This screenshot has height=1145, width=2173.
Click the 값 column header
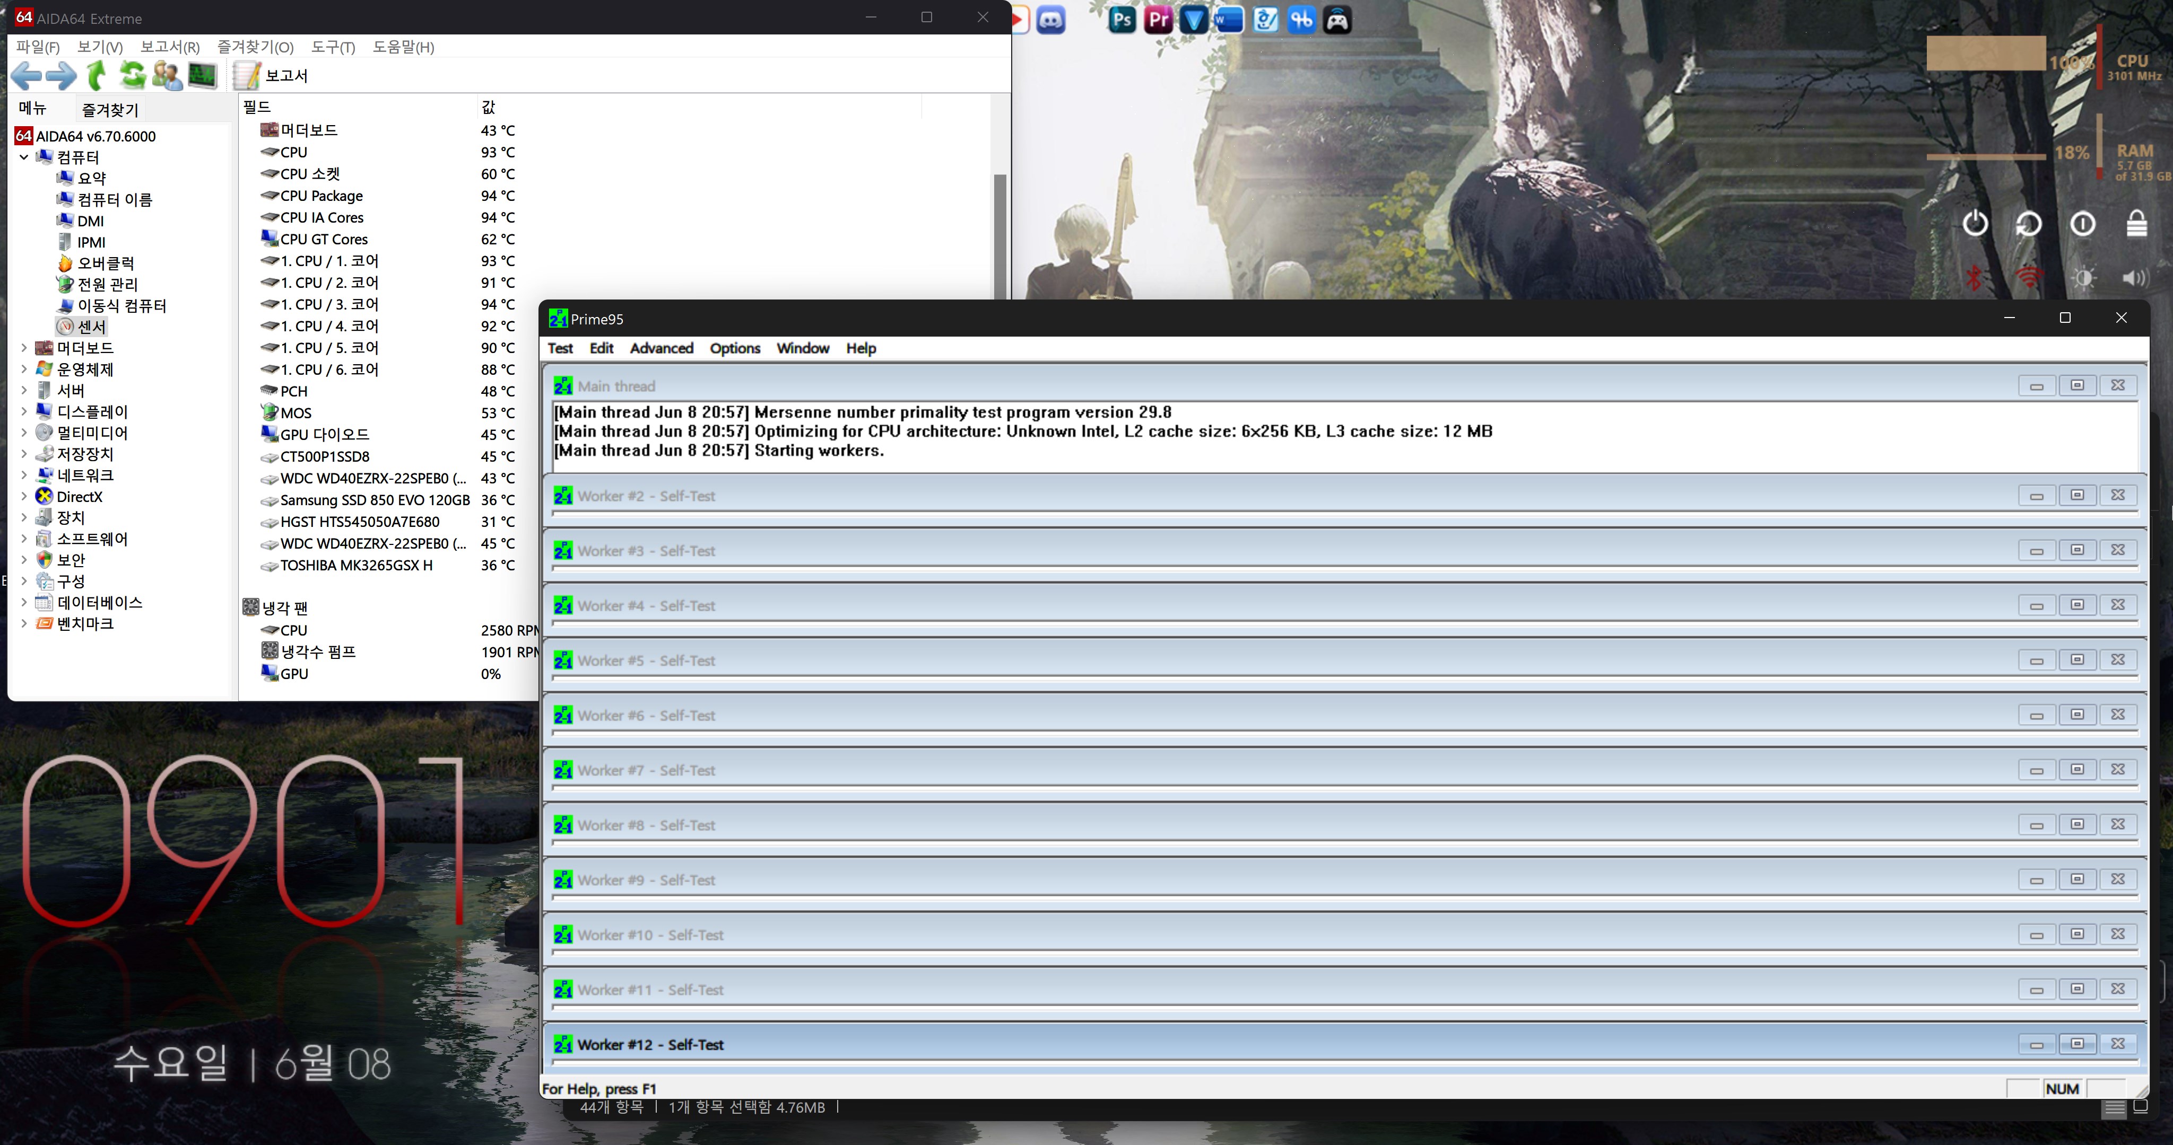699,106
